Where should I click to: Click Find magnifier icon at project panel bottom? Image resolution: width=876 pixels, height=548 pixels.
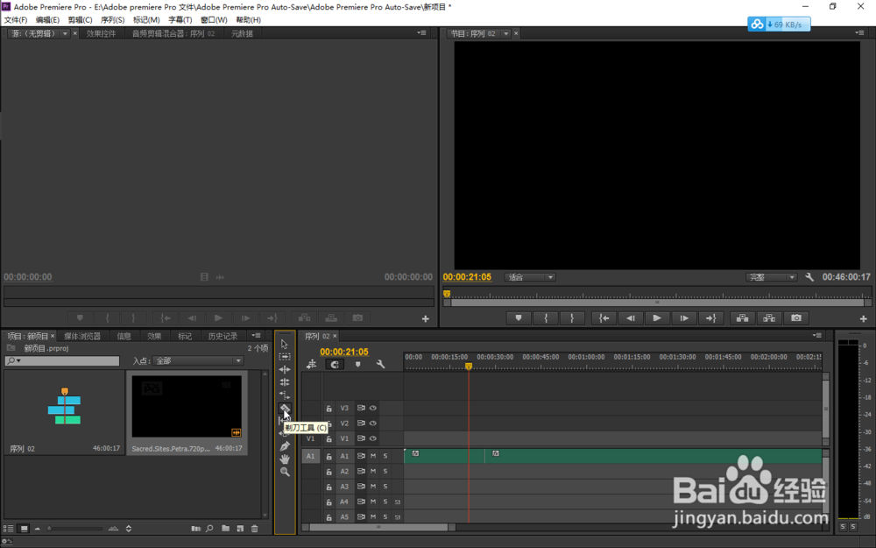[209, 529]
